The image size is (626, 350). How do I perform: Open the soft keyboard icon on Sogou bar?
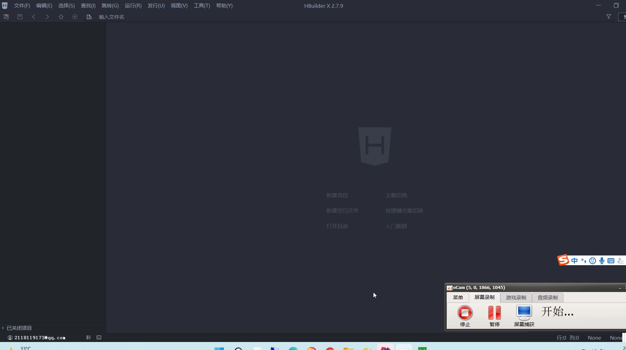(x=611, y=261)
